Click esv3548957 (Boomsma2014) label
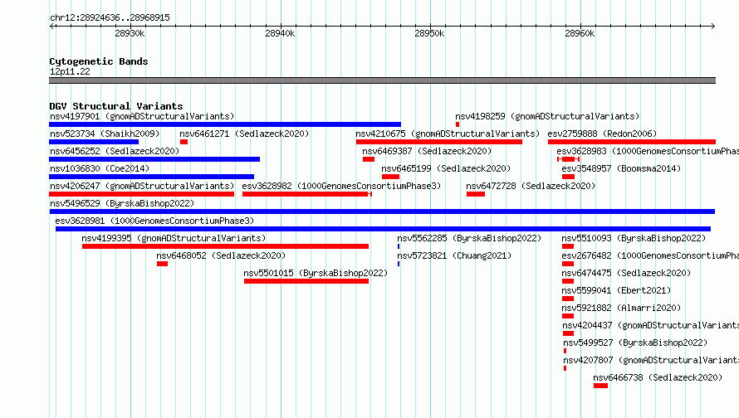Viewport: 739px width, 418px height. pos(621,168)
